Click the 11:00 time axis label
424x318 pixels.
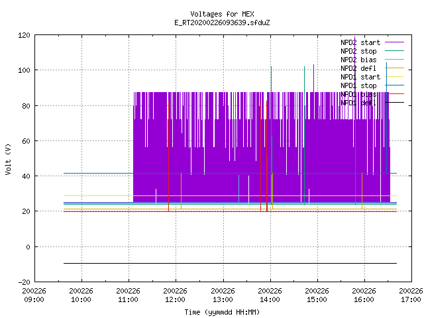tap(128, 295)
